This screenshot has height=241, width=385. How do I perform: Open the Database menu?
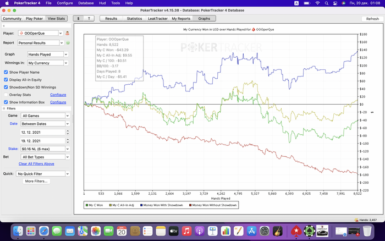86,3
